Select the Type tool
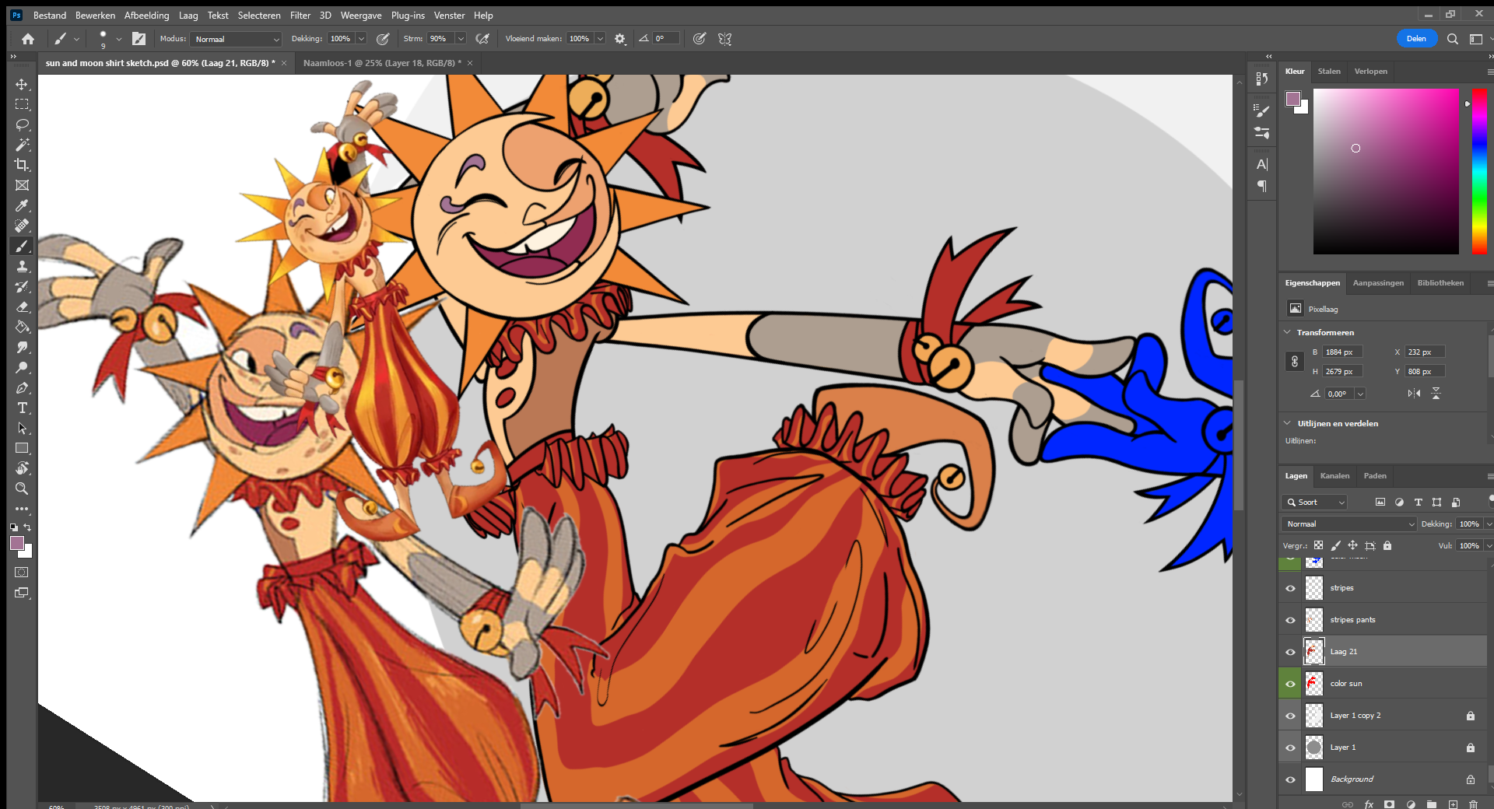1494x809 pixels. coord(22,408)
